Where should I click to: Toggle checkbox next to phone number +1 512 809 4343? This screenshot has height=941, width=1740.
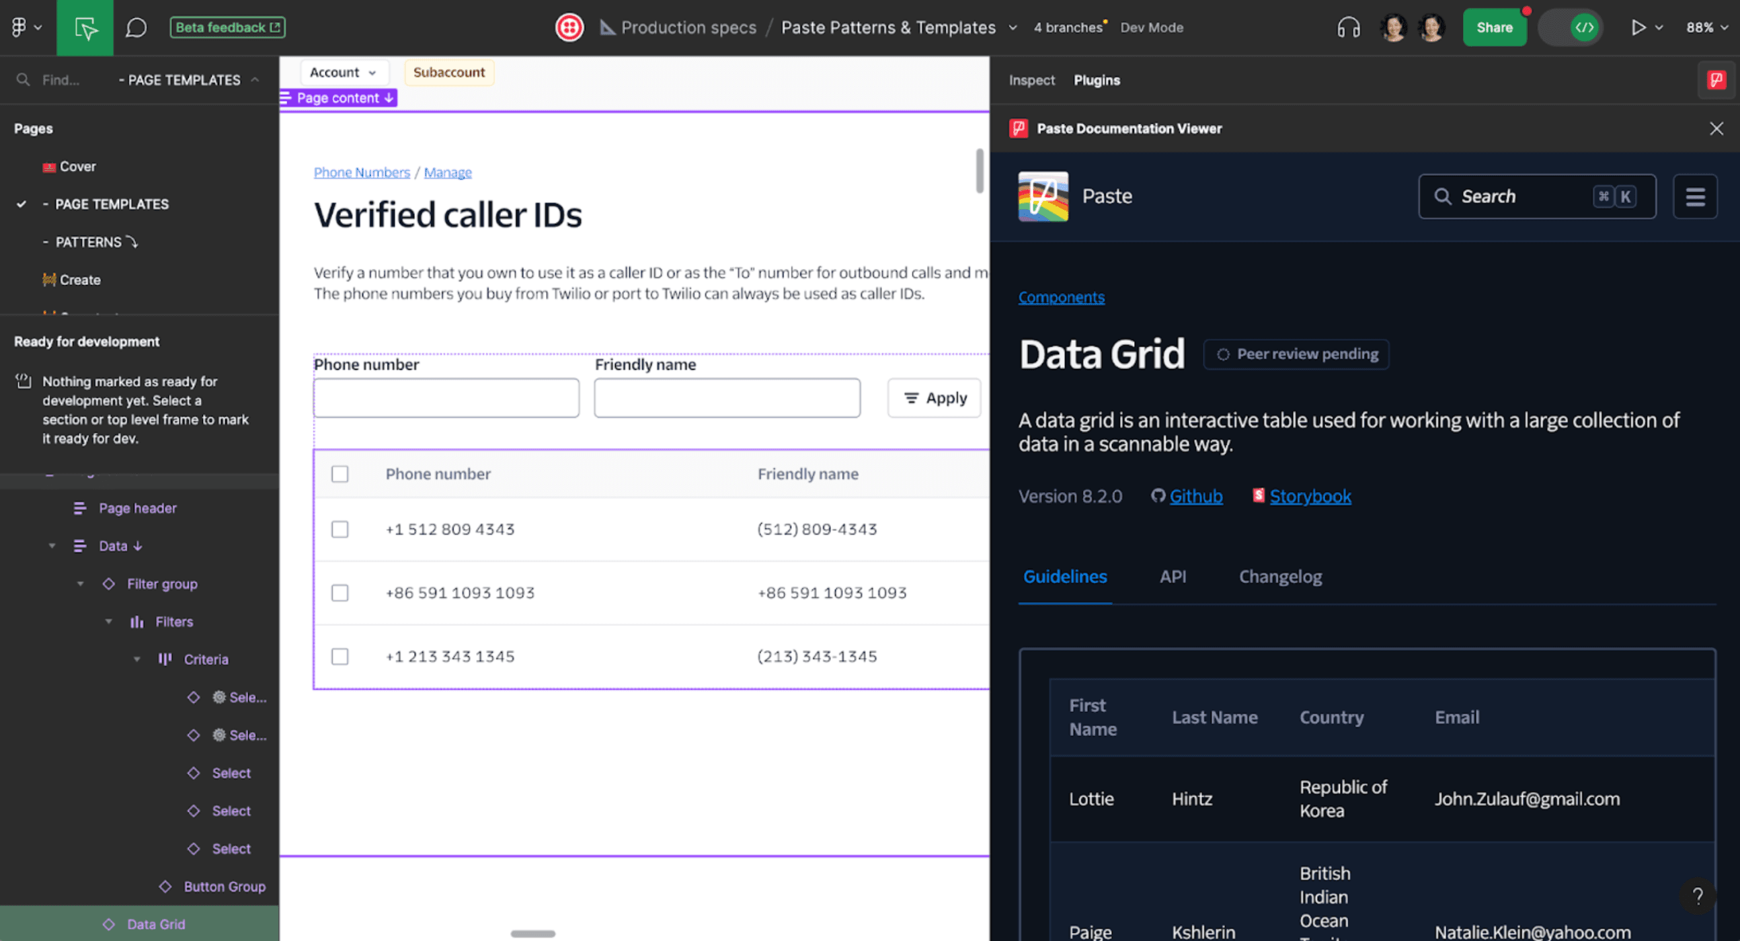point(338,528)
